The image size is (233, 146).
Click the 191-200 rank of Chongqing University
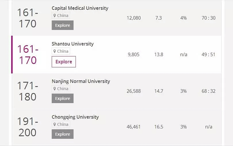28,127
